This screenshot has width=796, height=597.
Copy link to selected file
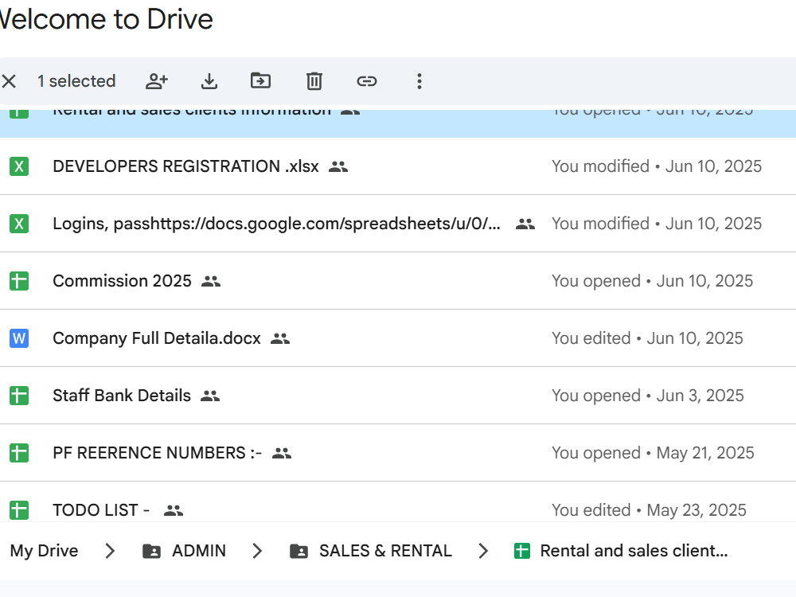[366, 81]
